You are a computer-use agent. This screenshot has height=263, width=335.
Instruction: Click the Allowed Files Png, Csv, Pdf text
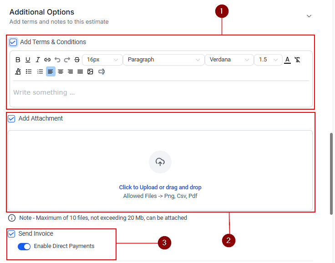click(x=160, y=196)
